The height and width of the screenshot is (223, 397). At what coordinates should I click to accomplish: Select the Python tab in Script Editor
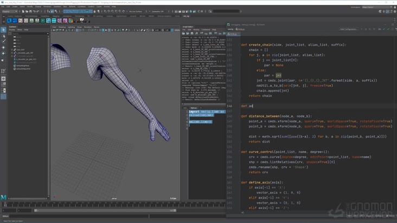click(194, 108)
